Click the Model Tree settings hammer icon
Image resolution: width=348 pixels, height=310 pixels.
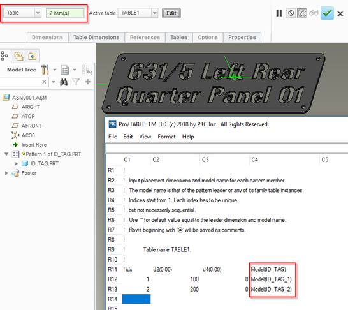pyautogui.click(x=45, y=70)
